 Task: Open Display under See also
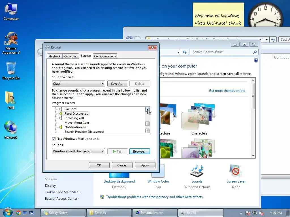click(x=50, y=186)
